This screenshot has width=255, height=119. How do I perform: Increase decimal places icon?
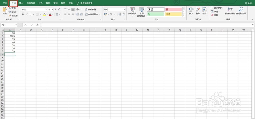tap(120, 14)
